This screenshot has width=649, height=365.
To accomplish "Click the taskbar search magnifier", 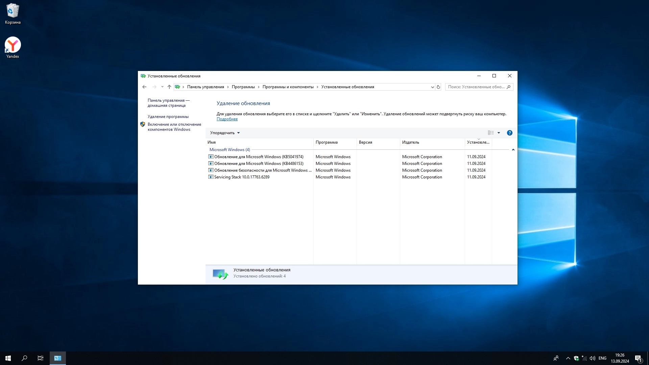I will pyautogui.click(x=24, y=358).
